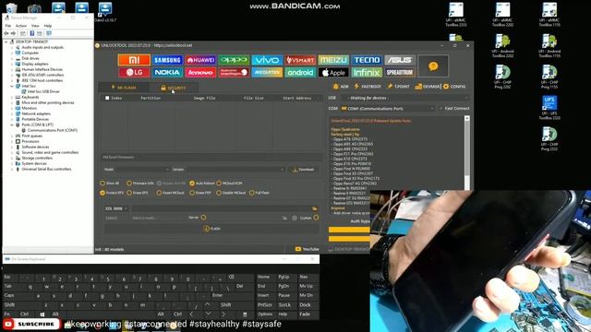591x332 pixels.
Task: Select the Asus brand icon
Action: (400, 60)
